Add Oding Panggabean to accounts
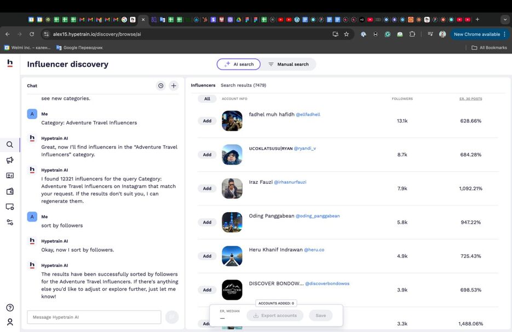This screenshot has height=332, width=512. pyautogui.click(x=207, y=223)
